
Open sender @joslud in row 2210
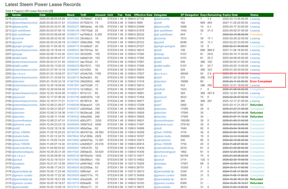tap(17, 42)
